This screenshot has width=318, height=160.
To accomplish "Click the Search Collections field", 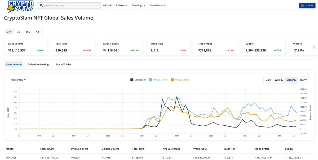I will point(70,5).
